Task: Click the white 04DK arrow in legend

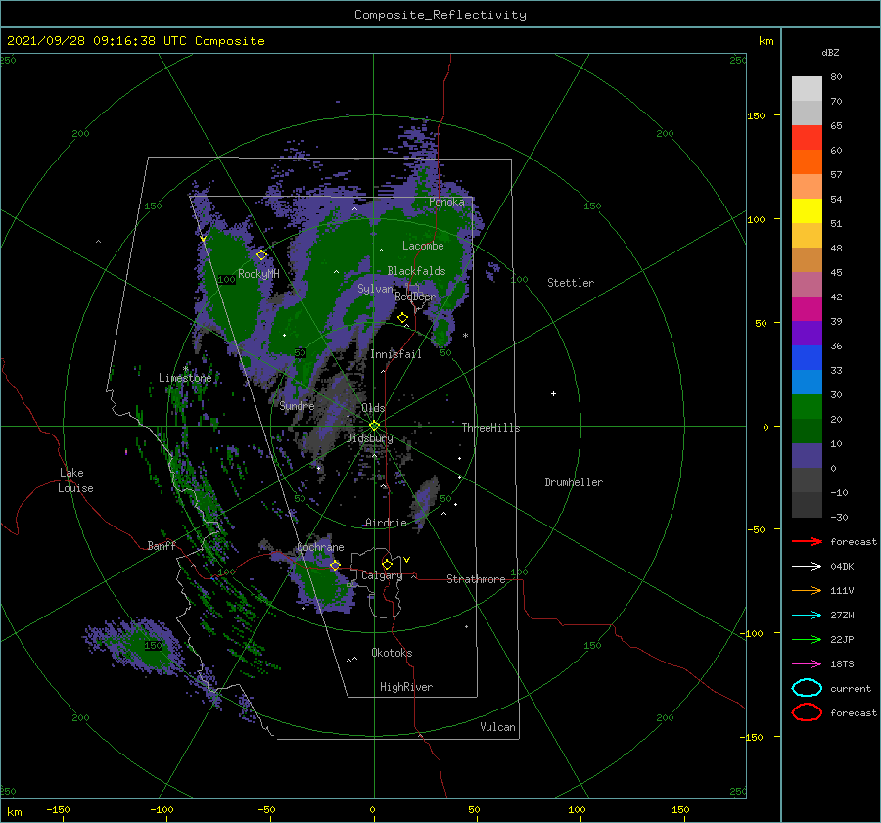Action: (807, 566)
